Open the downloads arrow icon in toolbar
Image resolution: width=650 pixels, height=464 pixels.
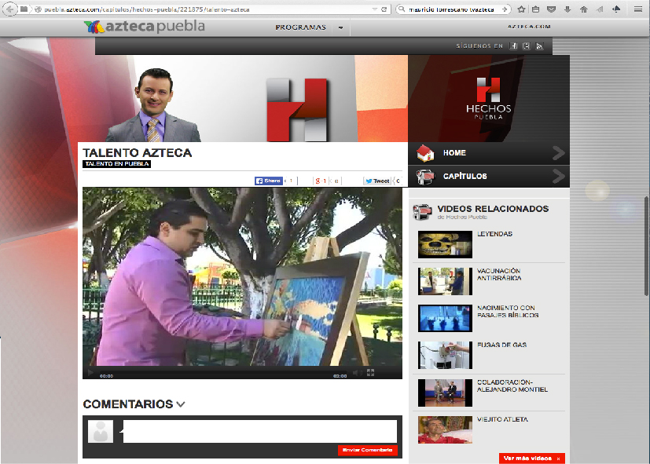[567, 9]
